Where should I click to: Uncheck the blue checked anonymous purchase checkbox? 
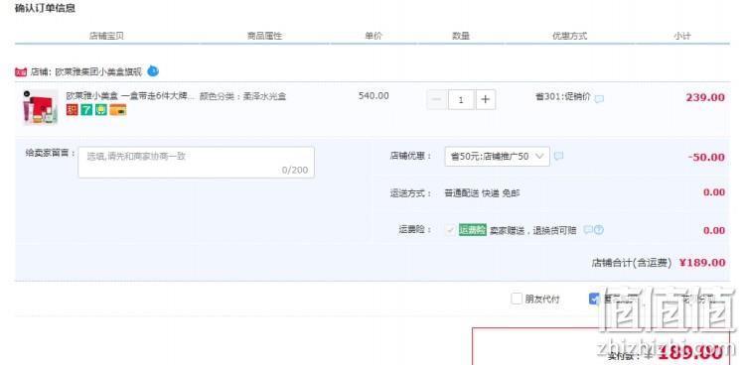click(594, 299)
